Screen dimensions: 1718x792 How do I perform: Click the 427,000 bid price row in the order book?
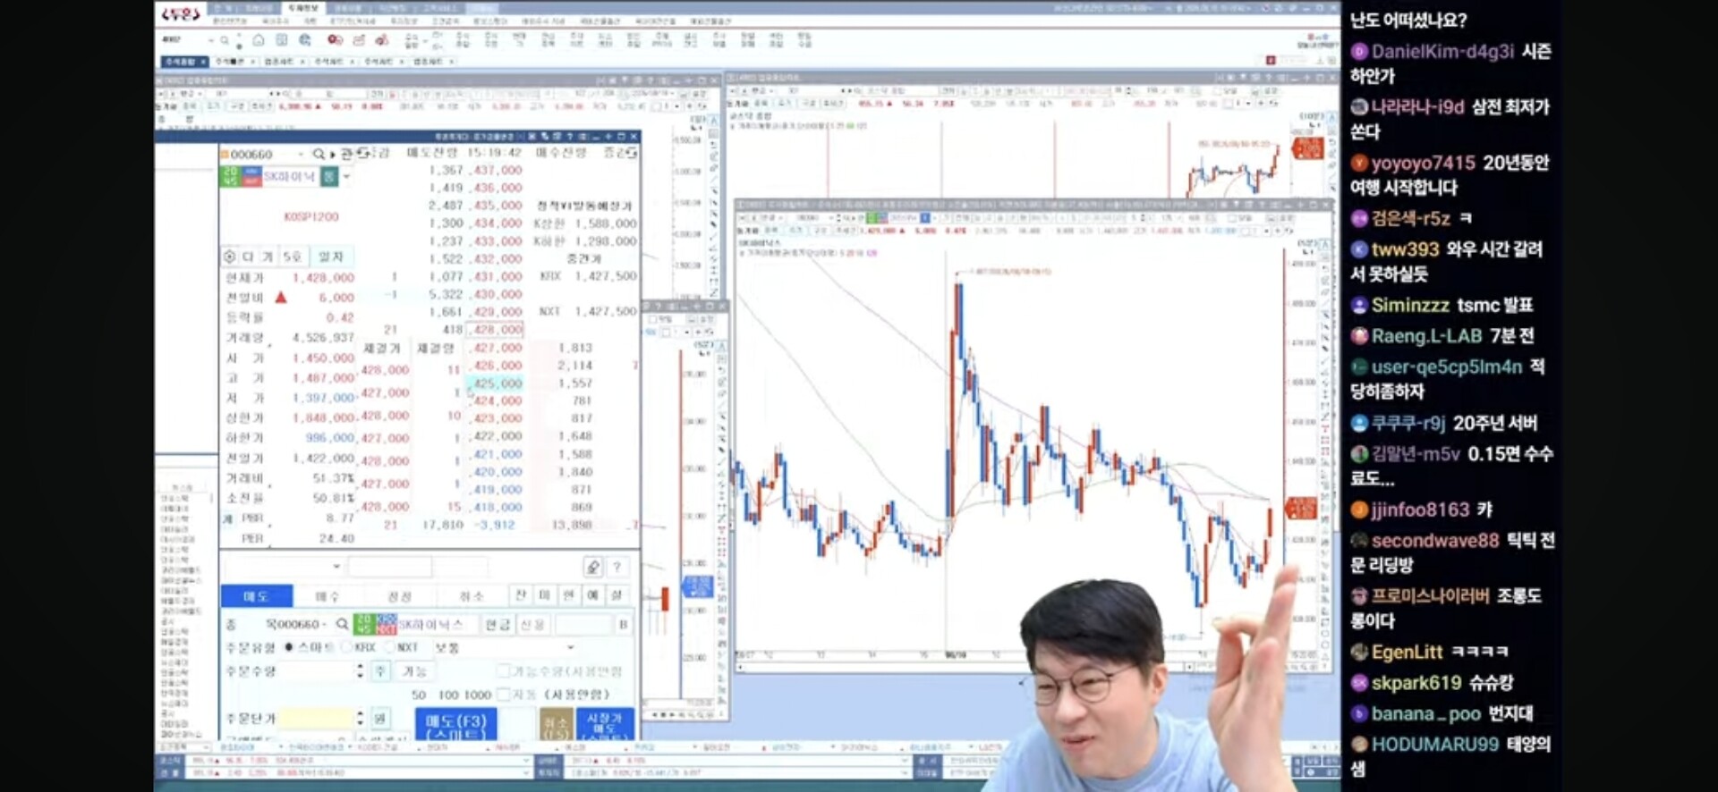(498, 348)
